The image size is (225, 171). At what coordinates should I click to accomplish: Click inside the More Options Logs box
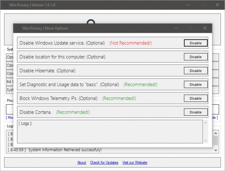point(110,132)
